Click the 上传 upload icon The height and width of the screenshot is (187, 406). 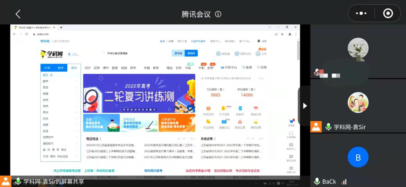coord(261,54)
